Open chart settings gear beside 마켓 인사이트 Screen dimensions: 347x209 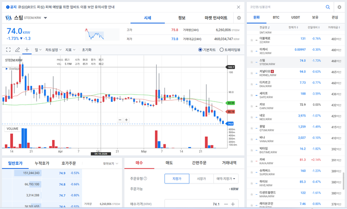(239, 18)
